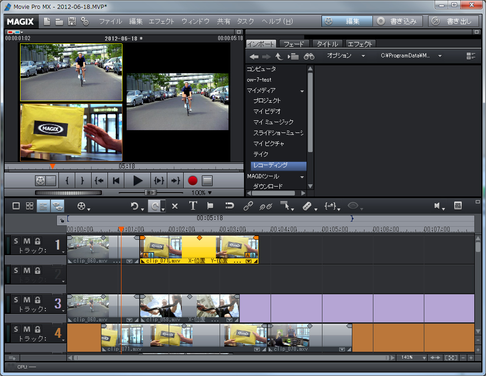The height and width of the screenshot is (376, 486).
Task: Start playback with the Play button
Action: tap(137, 181)
